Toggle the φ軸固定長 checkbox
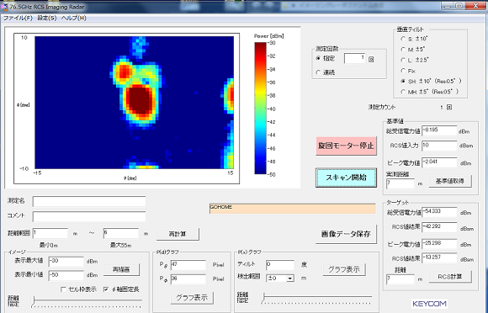 (106, 289)
